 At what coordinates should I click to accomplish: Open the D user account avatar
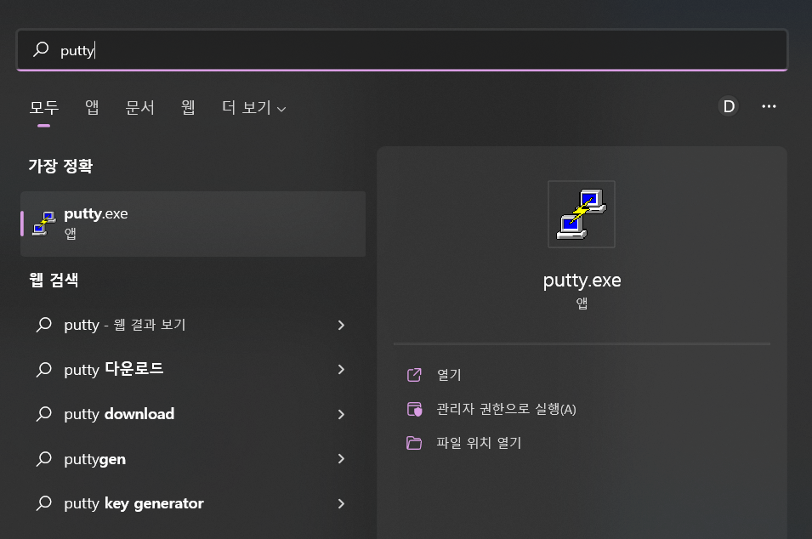tap(729, 106)
